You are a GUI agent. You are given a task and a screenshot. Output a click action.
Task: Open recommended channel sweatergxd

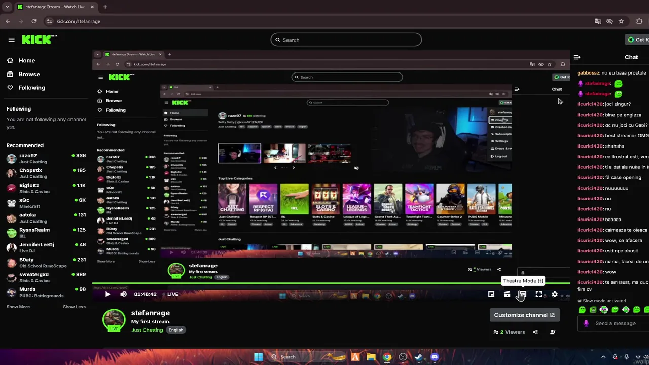pyautogui.click(x=46, y=277)
